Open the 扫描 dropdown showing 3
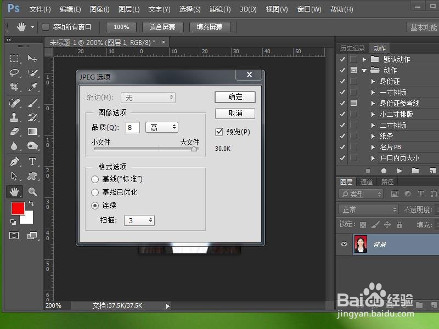This screenshot has width=439, height=329. [139, 220]
